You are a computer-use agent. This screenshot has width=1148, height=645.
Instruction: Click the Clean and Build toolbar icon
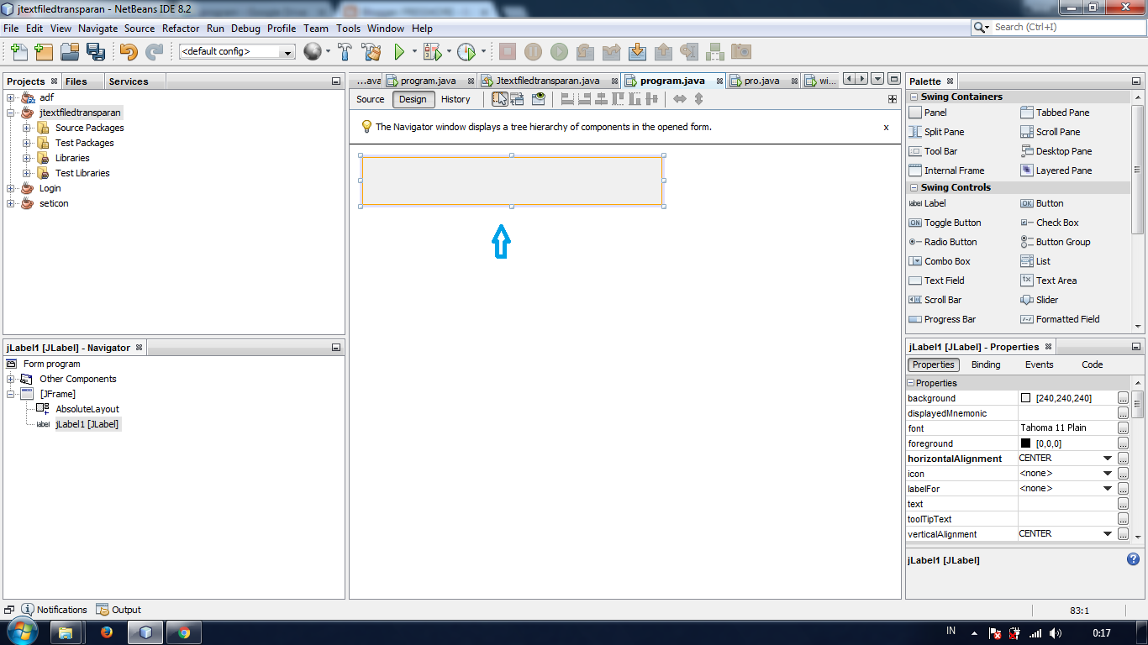pos(370,51)
